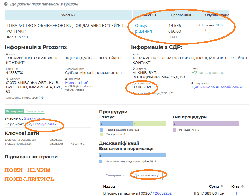Follow the '2 закупівлях' participant link
The image size is (250, 196).
point(36,118)
